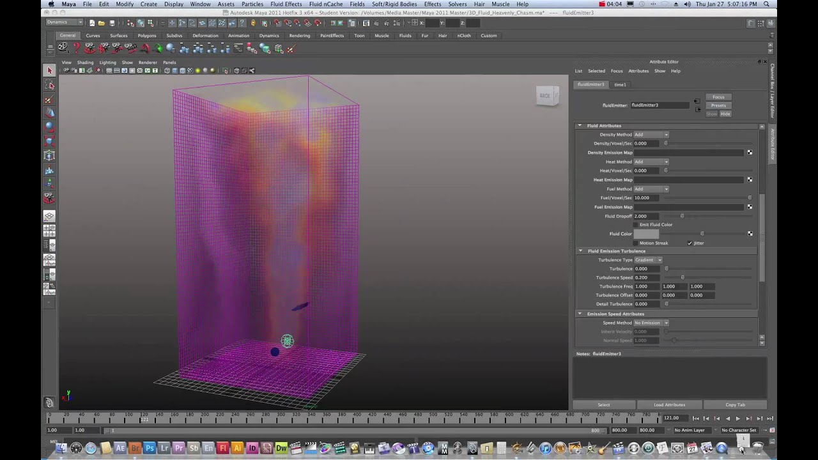Click the padlock icon in the status line
Image resolution: width=818 pixels, height=460 pixels.
click(253, 23)
